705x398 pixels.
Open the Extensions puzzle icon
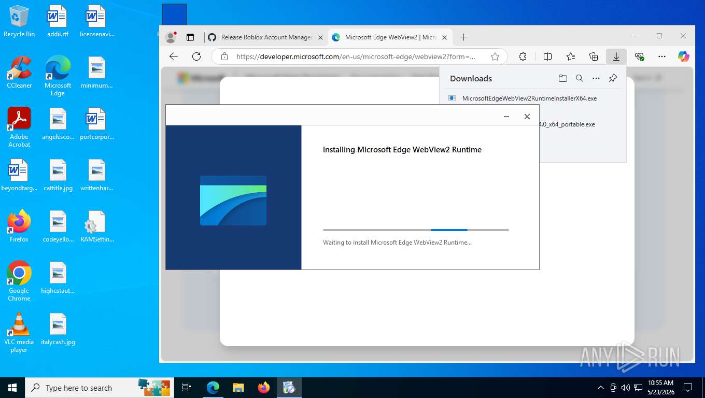pyautogui.click(x=523, y=56)
